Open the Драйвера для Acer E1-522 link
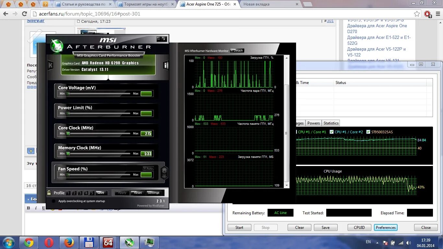 (x=379, y=40)
